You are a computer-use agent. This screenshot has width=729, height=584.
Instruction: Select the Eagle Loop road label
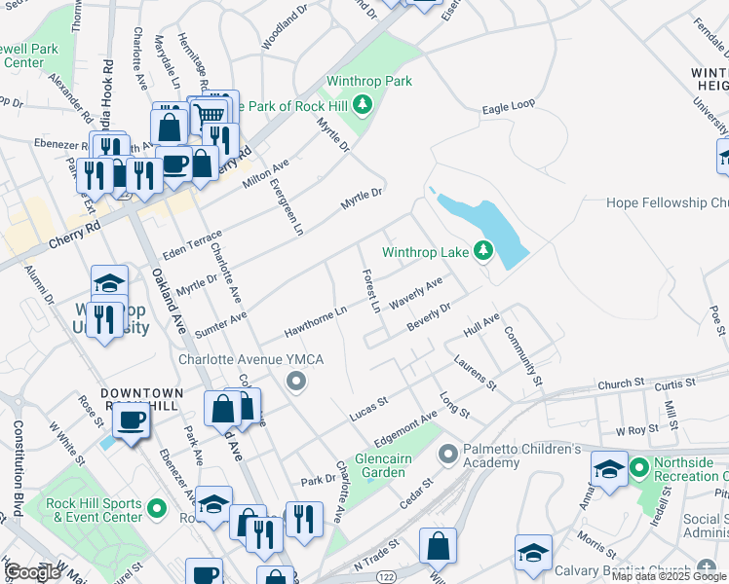pyautogui.click(x=509, y=107)
